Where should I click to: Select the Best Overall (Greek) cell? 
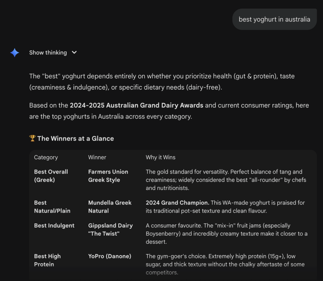coord(51,176)
